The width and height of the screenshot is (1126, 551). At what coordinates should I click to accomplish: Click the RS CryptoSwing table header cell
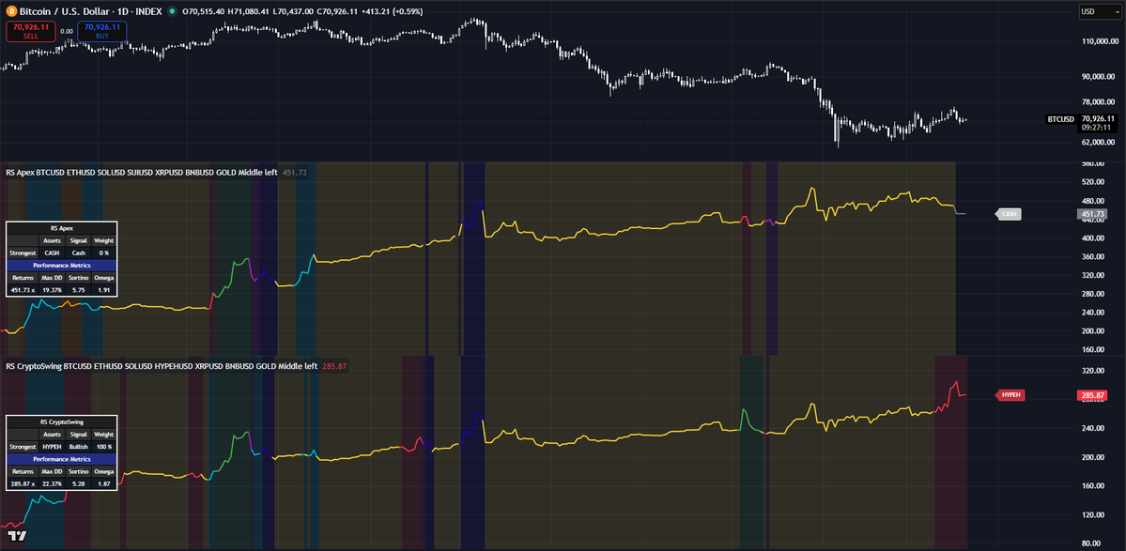61,421
